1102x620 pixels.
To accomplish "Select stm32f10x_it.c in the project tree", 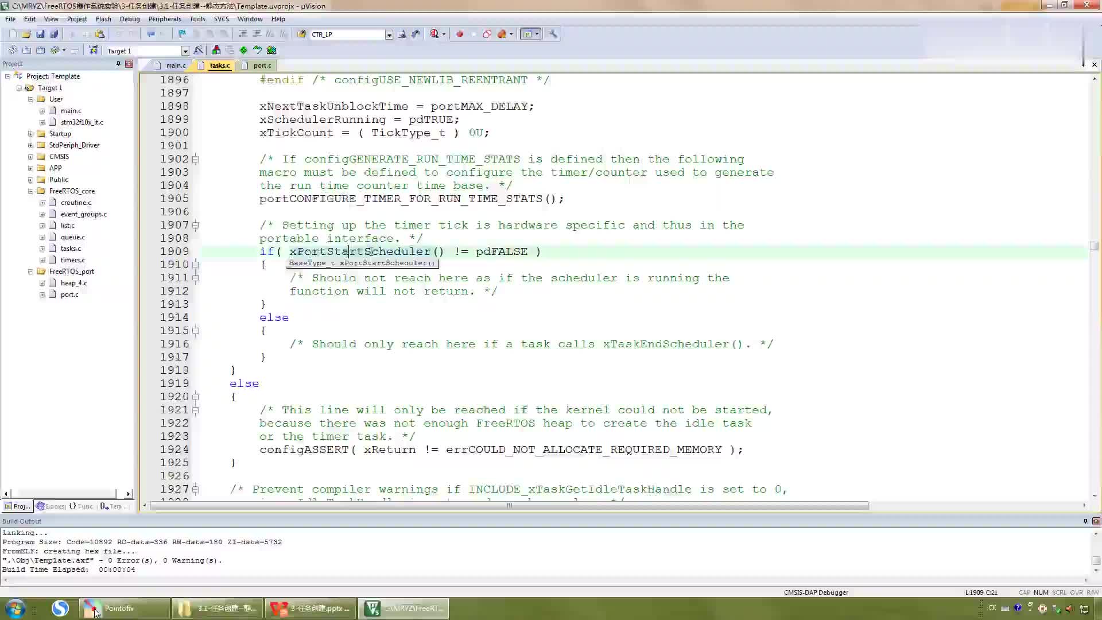I will [82, 122].
